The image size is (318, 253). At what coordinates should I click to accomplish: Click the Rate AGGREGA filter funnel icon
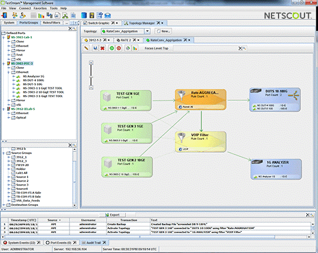tap(181, 96)
